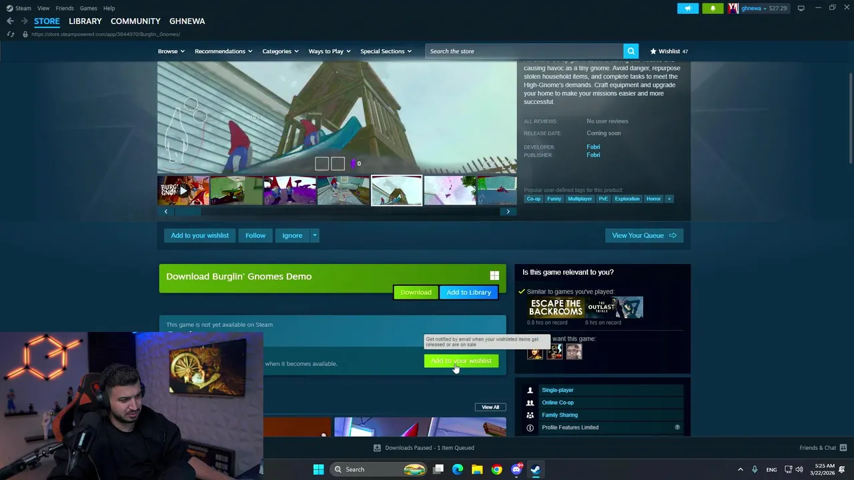Viewport: 854px width, 480px height.
Task: Open the Friends menu
Action: (x=65, y=8)
